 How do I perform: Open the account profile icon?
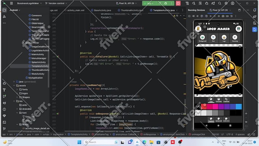point(232,3)
